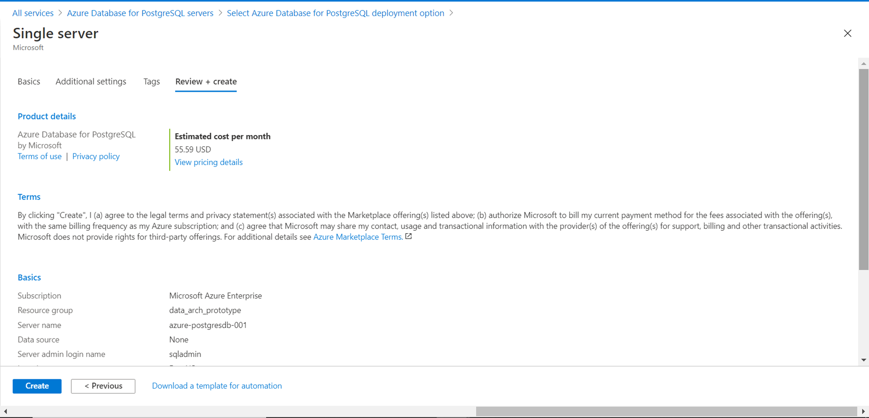Go back with the Previous button
The image size is (869, 418).
coord(103,386)
